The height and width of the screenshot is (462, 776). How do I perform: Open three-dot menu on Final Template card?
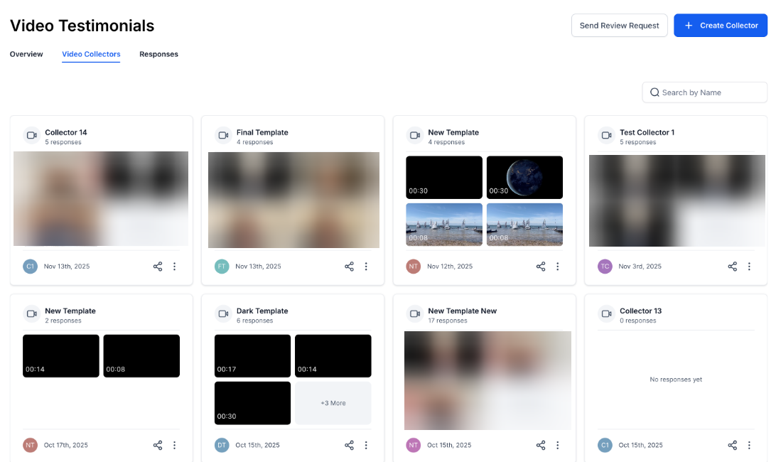[x=366, y=267]
